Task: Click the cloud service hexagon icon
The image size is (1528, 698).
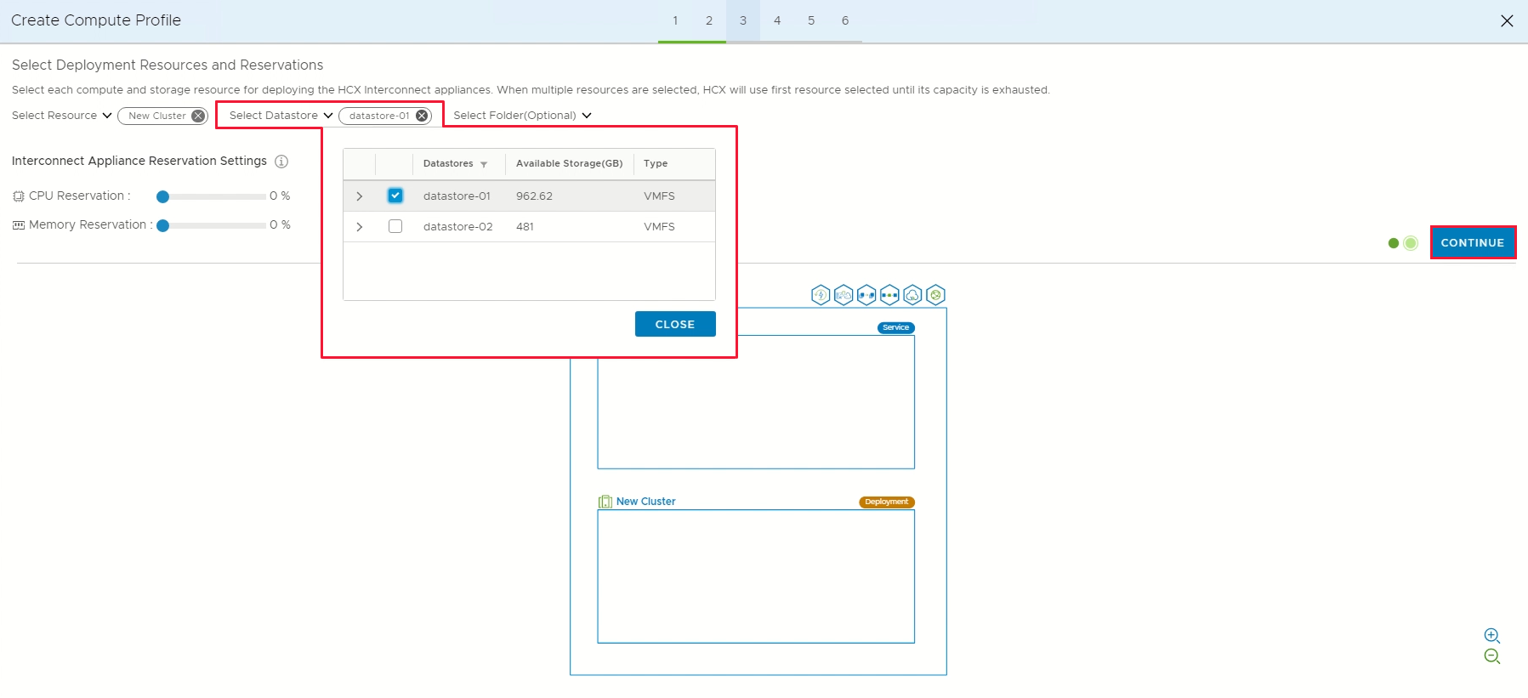Action: [912, 295]
